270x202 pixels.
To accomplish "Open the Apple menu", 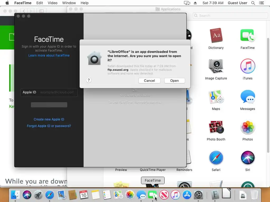I will [x=7, y=3].
